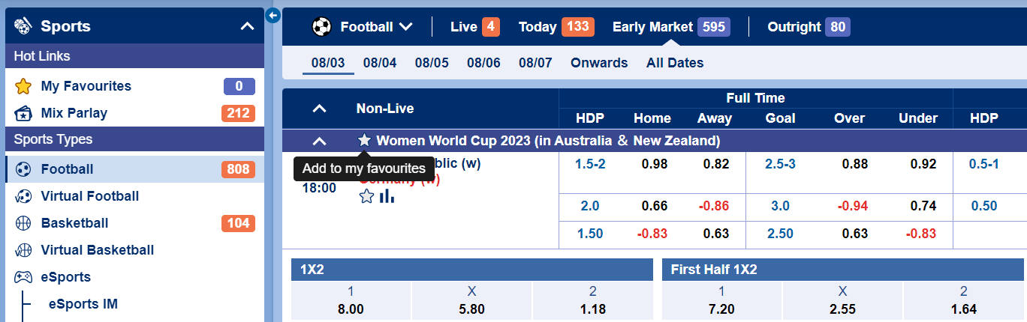Click Full Time Over odds 0.88
Screen dimensions: 1027x322
[x=854, y=164]
